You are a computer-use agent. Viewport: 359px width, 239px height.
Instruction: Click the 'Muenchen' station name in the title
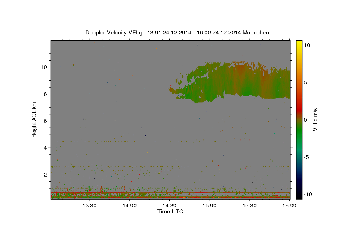(x=256, y=33)
